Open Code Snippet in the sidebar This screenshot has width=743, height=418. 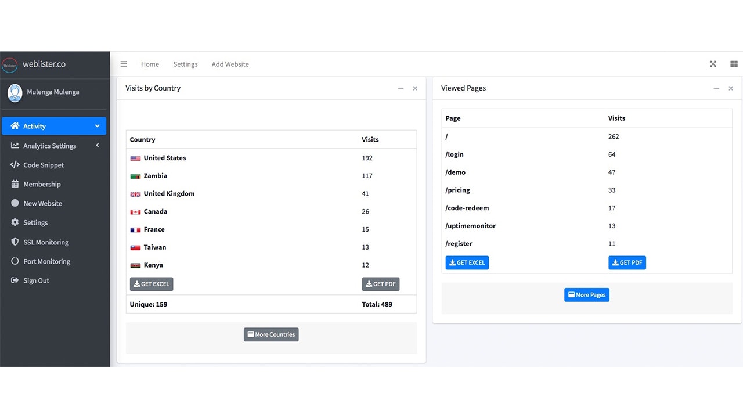click(44, 165)
